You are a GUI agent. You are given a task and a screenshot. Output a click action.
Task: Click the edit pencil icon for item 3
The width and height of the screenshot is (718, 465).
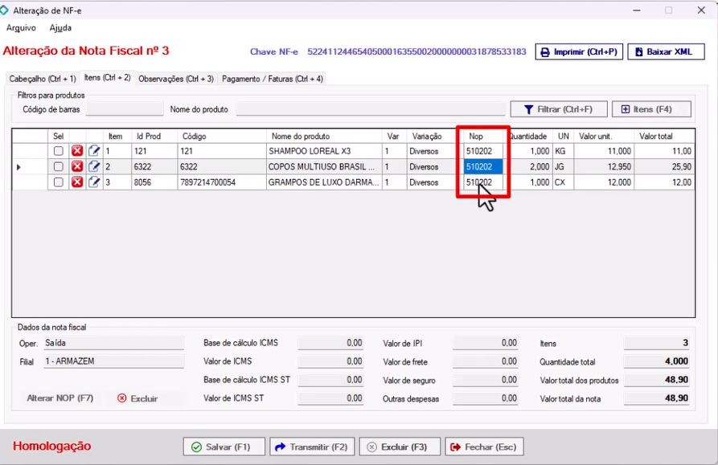point(94,183)
